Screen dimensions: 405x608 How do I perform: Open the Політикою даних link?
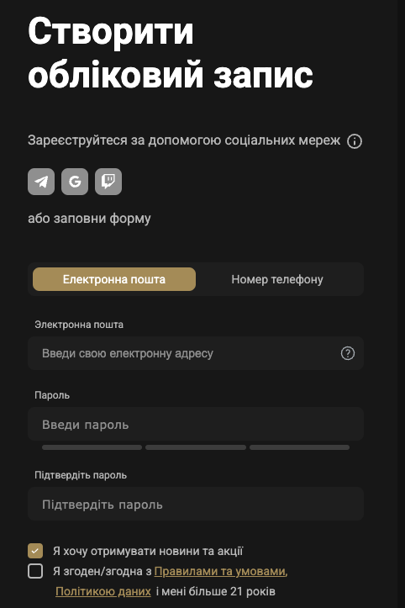point(103,591)
